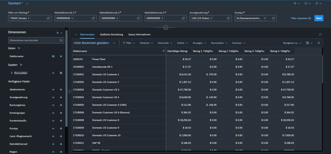Remove the 0000000030 token
This screenshot has width=331, height=154.
click(x=72, y=18)
